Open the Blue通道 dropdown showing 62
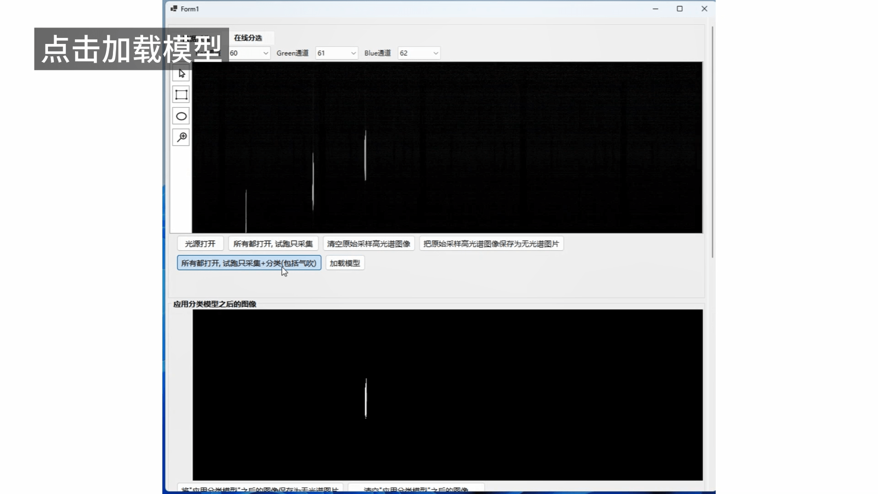Image resolution: width=878 pixels, height=494 pixels. [x=419, y=53]
